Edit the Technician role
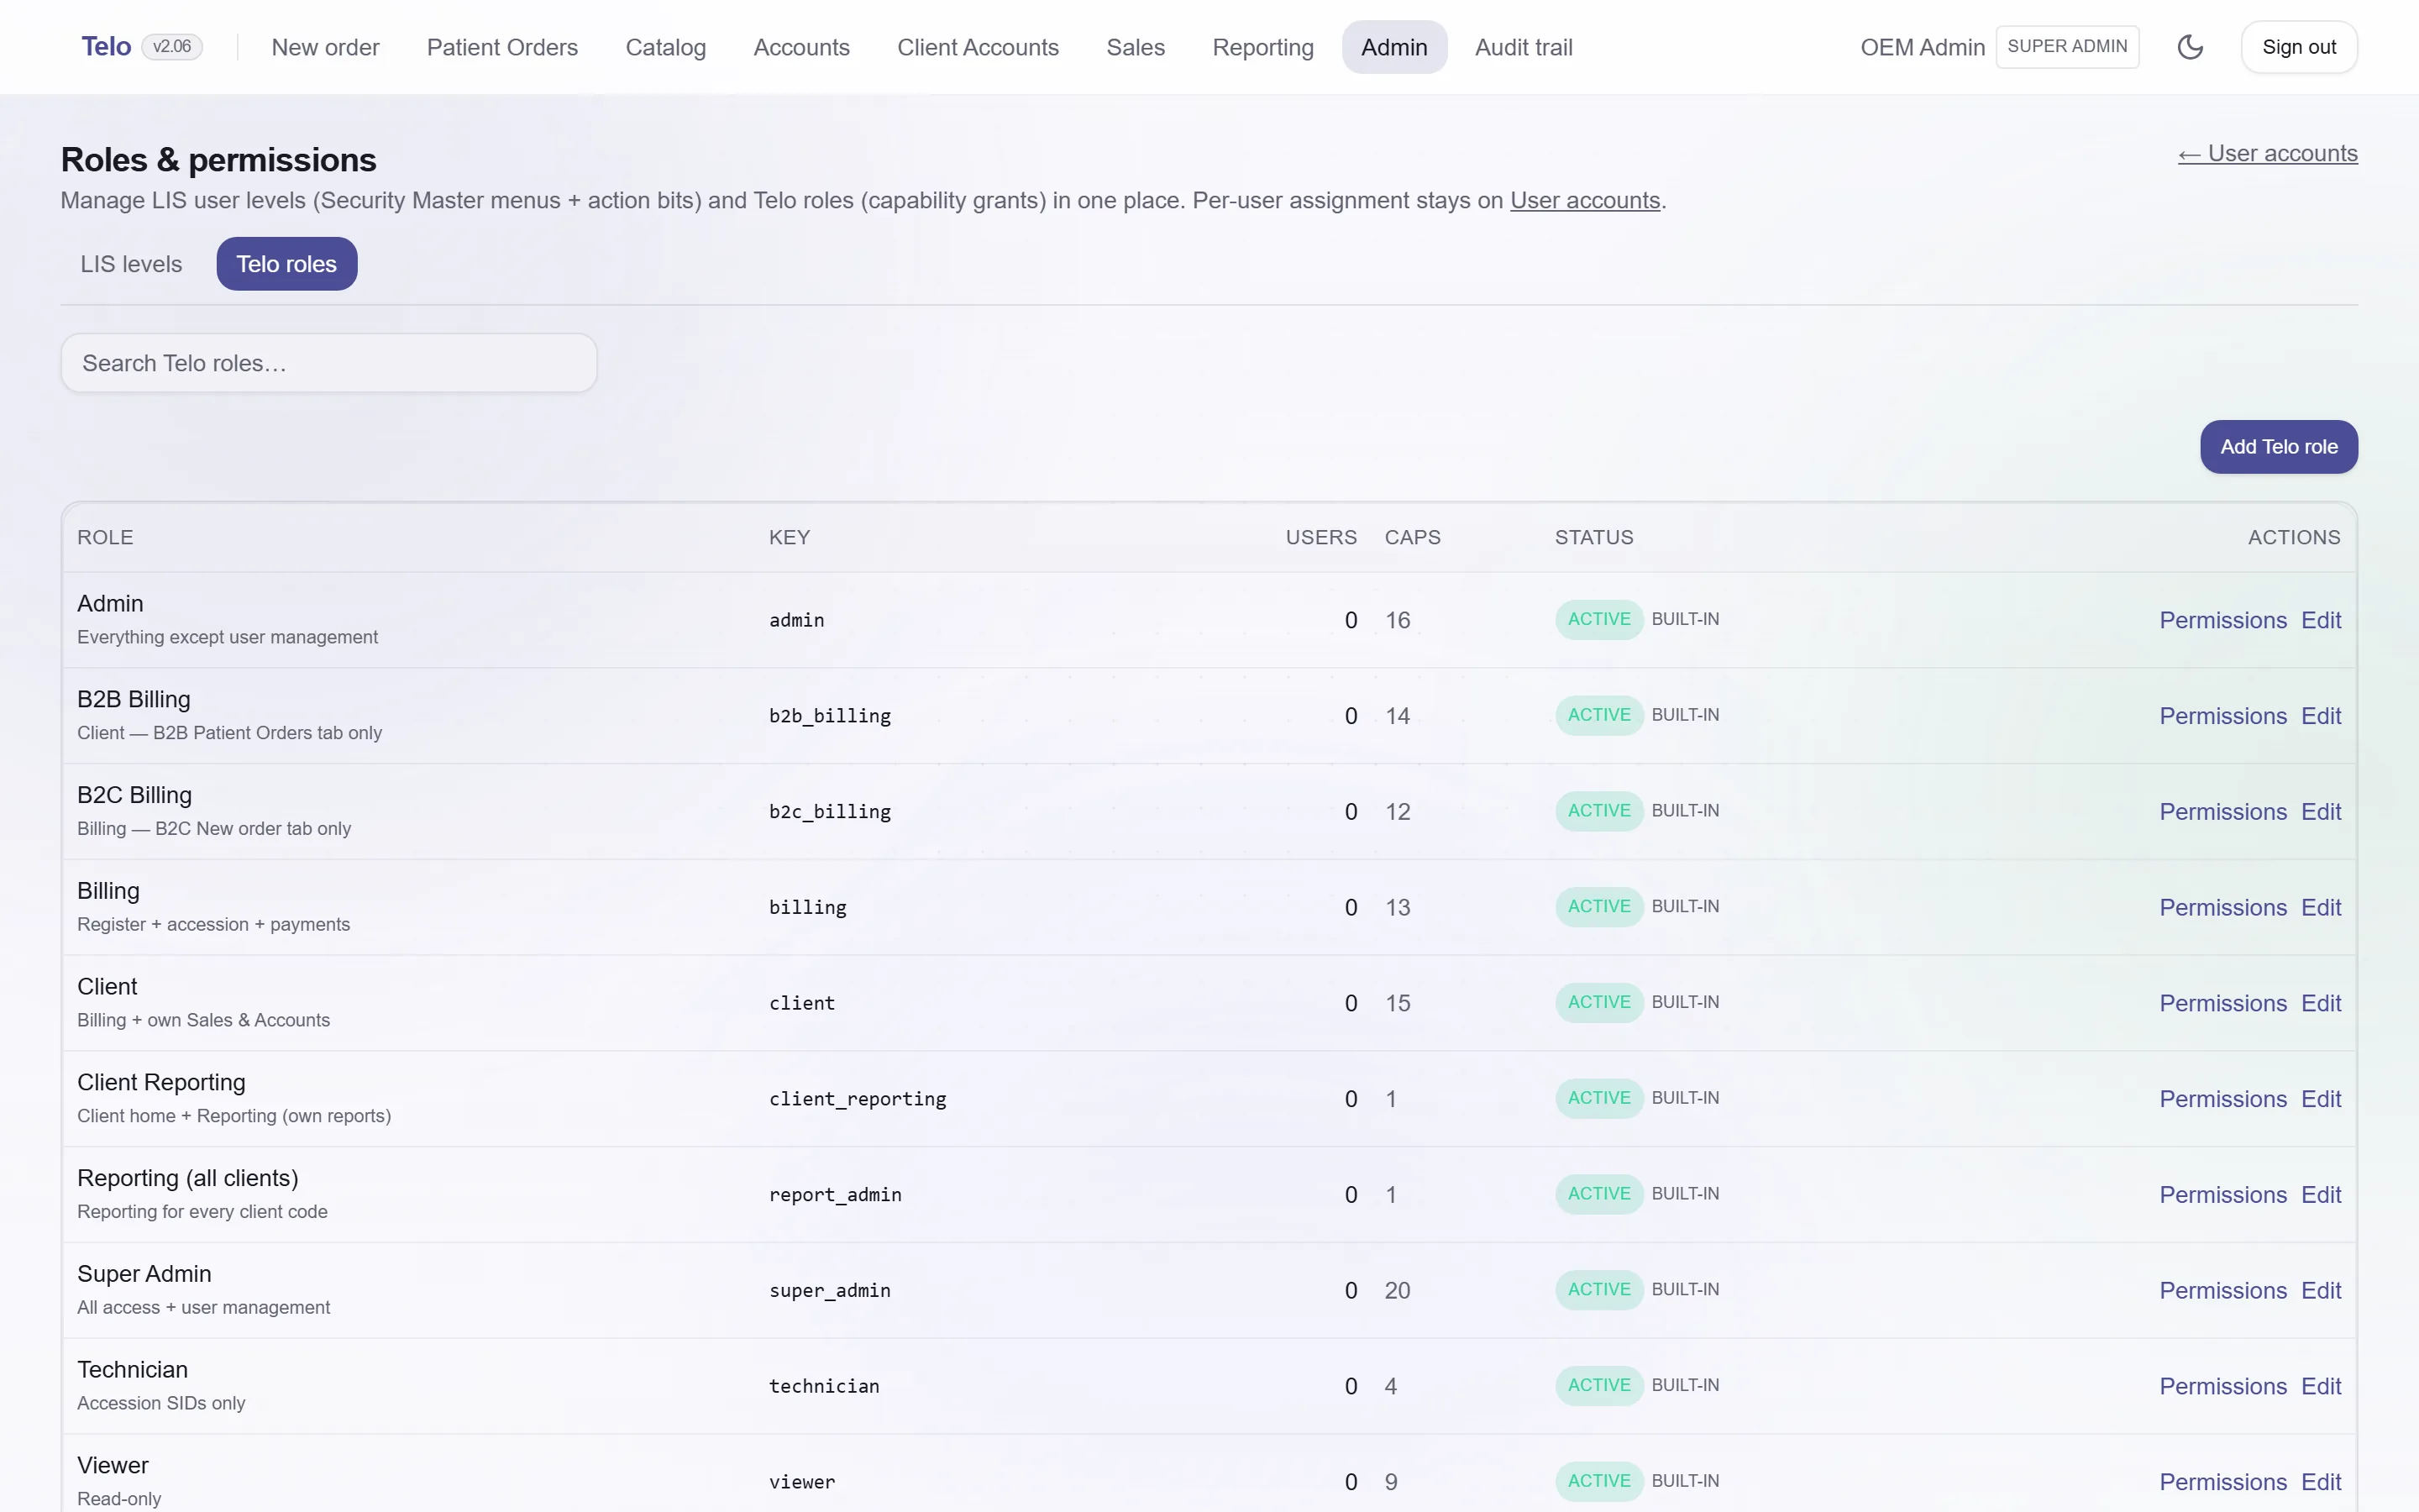 point(2320,1386)
